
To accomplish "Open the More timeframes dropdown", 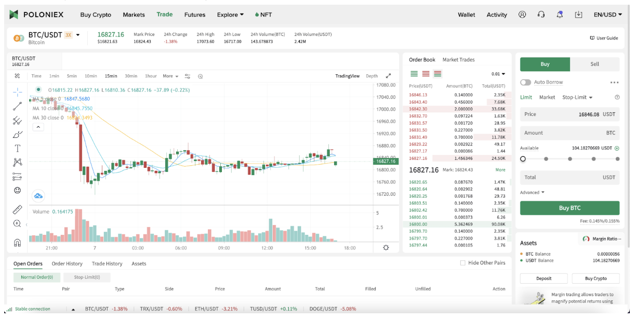I will click(x=170, y=76).
